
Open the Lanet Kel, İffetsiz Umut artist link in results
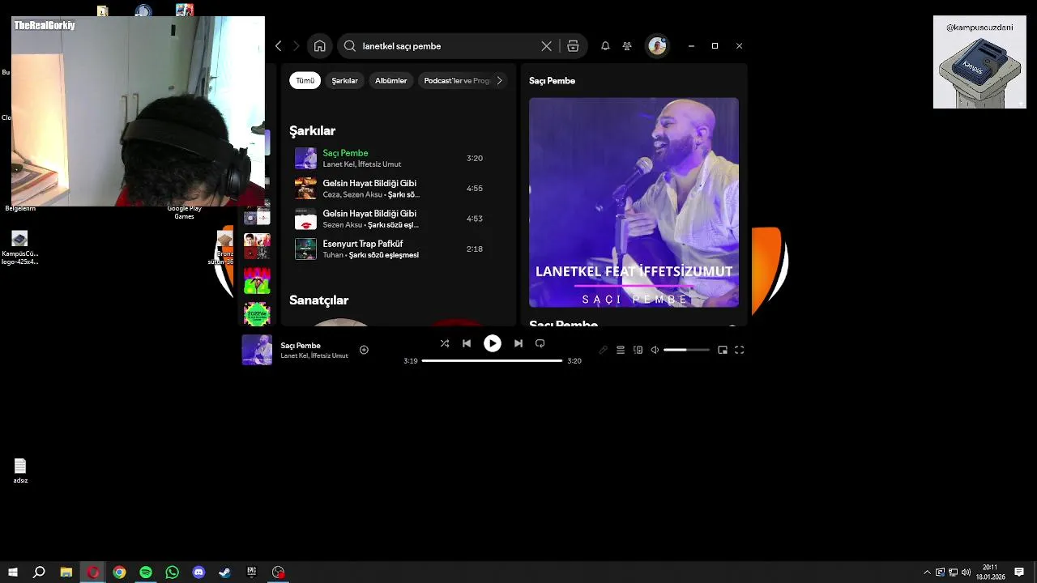point(362,164)
